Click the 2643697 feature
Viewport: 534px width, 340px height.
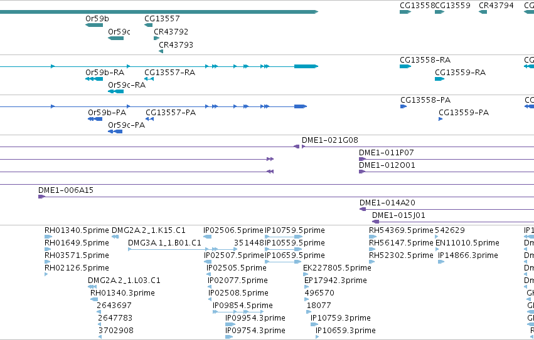(99, 312)
